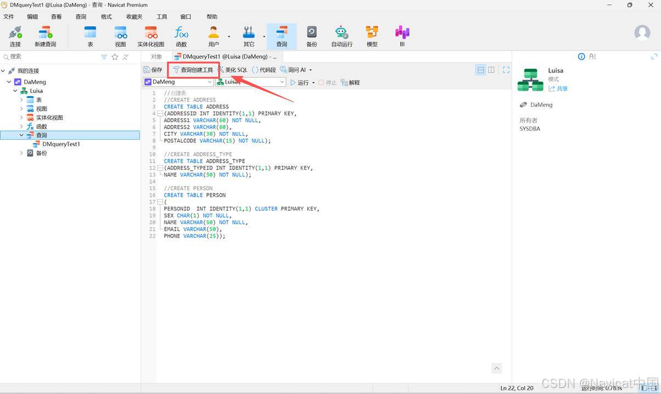The height and width of the screenshot is (394, 661).
Task: Toggle full screen editor mode icon
Action: (x=506, y=70)
